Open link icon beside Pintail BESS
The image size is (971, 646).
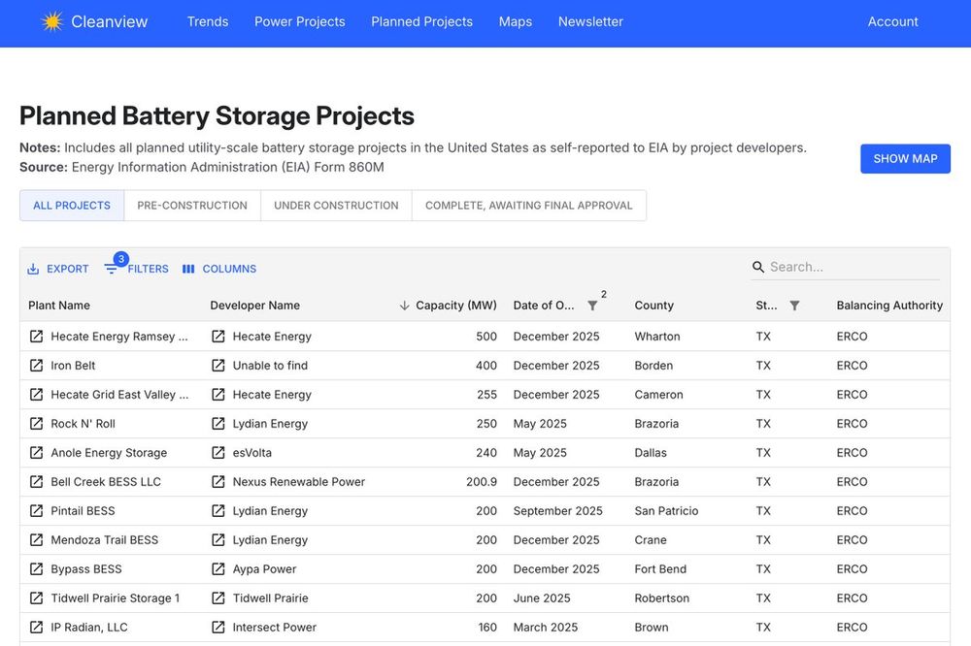pos(37,510)
